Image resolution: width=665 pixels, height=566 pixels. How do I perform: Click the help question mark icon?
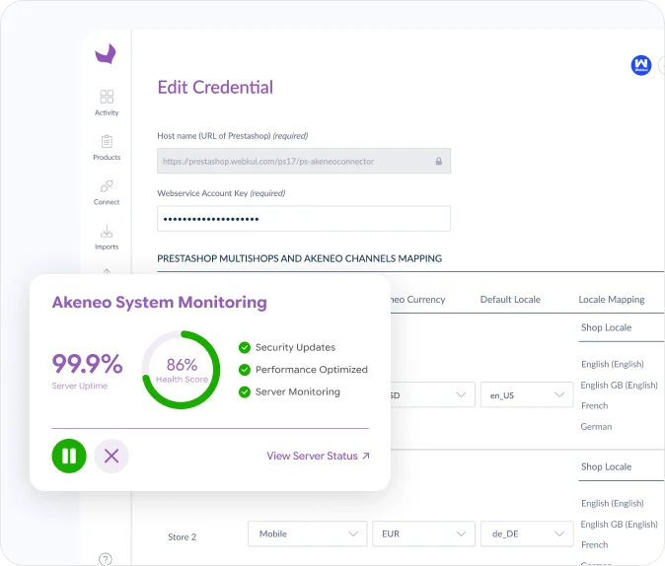tap(106, 559)
